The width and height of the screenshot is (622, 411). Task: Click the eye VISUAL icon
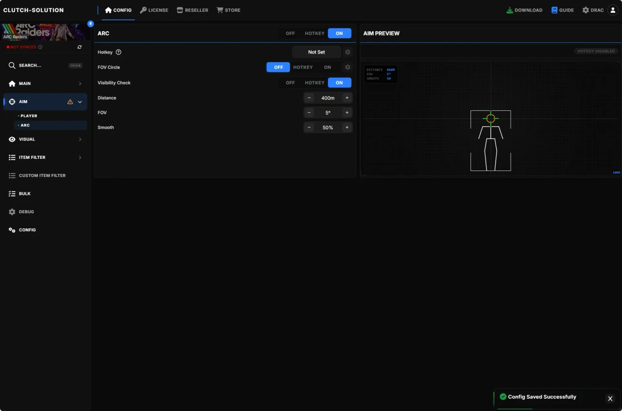tap(12, 139)
